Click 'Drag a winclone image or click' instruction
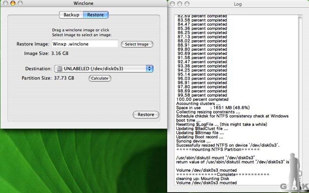The image size is (309, 193). point(81,30)
